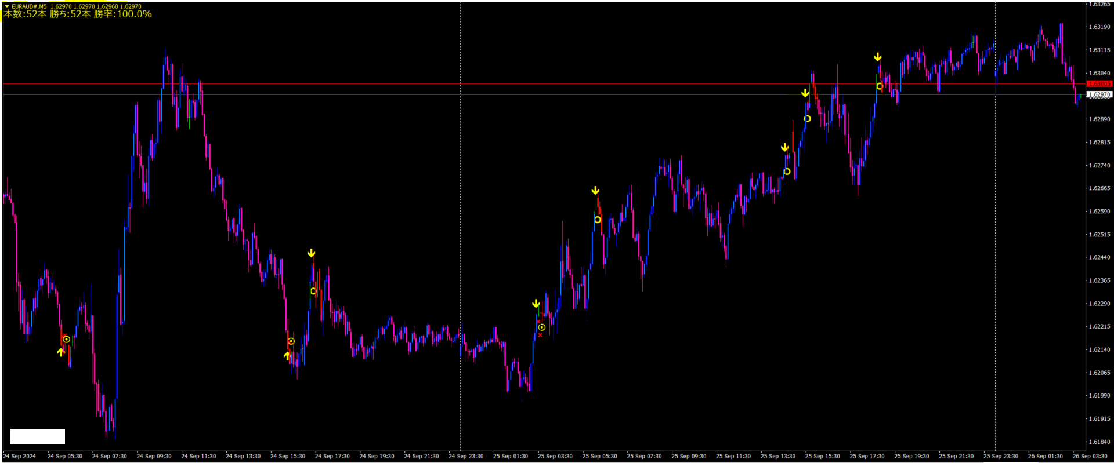Select the yellow up arrow near 24 Sep 15:30
Image resolution: width=1114 pixels, height=463 pixels.
287,356
